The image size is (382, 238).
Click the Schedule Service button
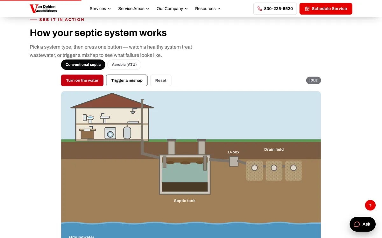(326, 9)
